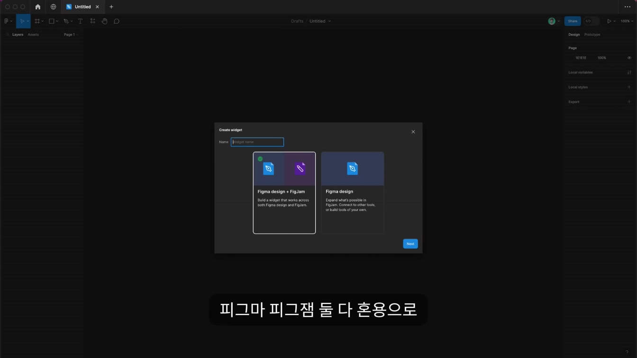Add an export setting with plus
Image resolution: width=637 pixels, height=358 pixels.
coord(629,102)
